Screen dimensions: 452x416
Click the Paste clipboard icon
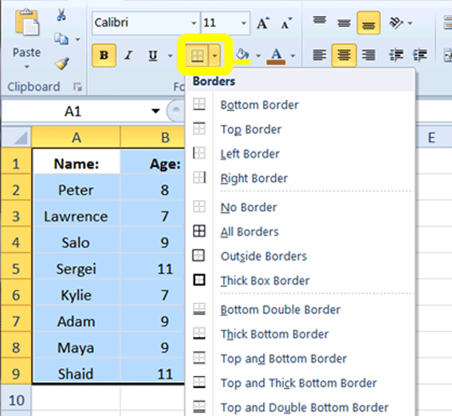[26, 22]
